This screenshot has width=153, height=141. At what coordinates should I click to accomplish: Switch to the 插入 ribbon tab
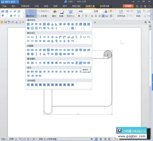tap(14, 6)
